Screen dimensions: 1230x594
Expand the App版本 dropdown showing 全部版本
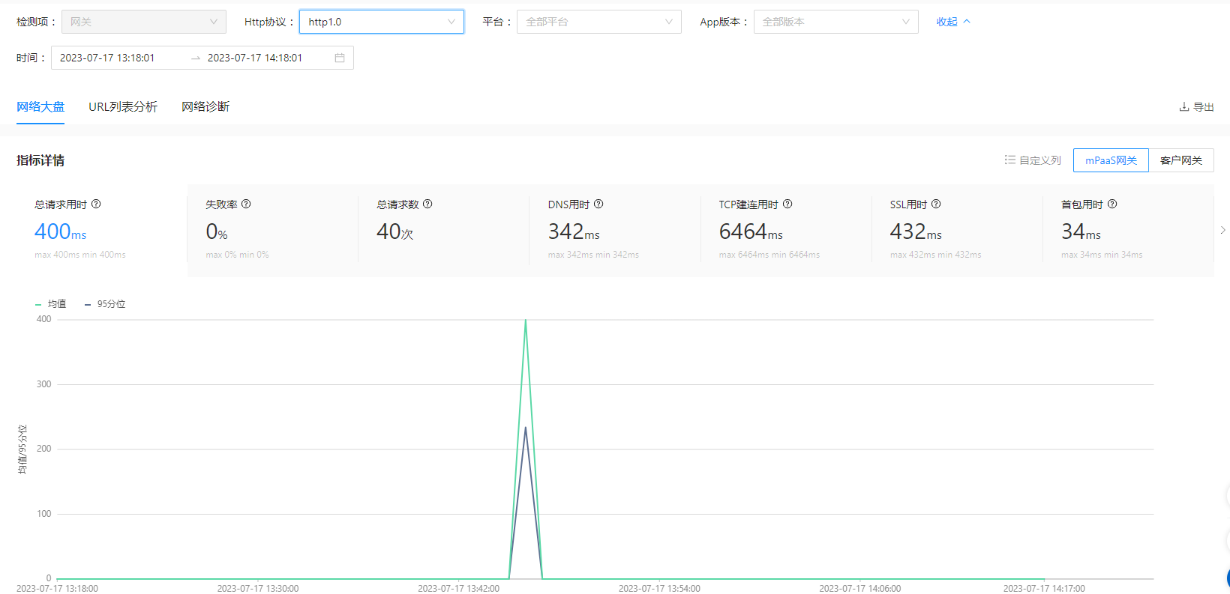coord(835,22)
